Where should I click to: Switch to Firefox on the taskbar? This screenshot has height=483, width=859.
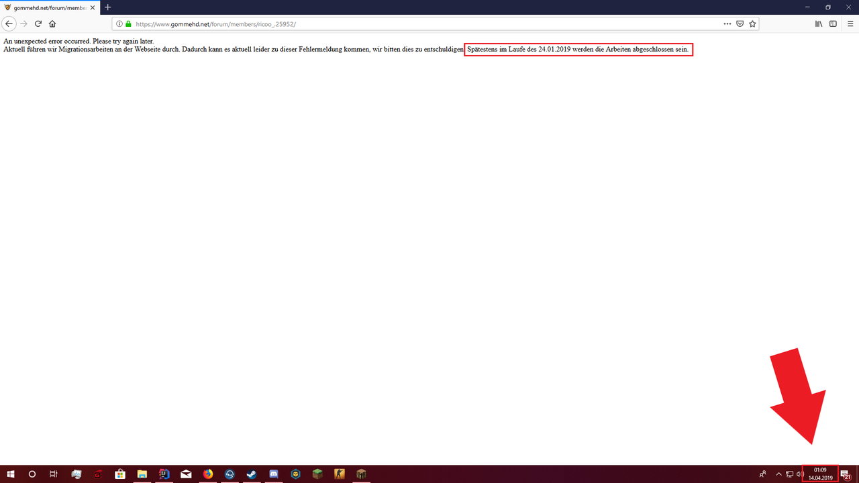coord(208,474)
